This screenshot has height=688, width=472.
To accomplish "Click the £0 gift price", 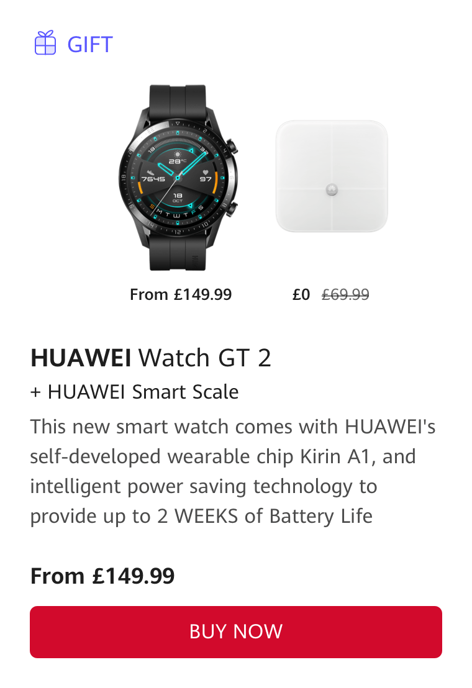I will (x=301, y=294).
